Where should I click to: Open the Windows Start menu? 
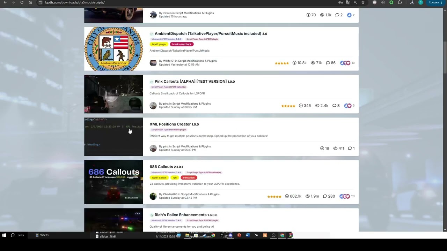click(x=4, y=235)
